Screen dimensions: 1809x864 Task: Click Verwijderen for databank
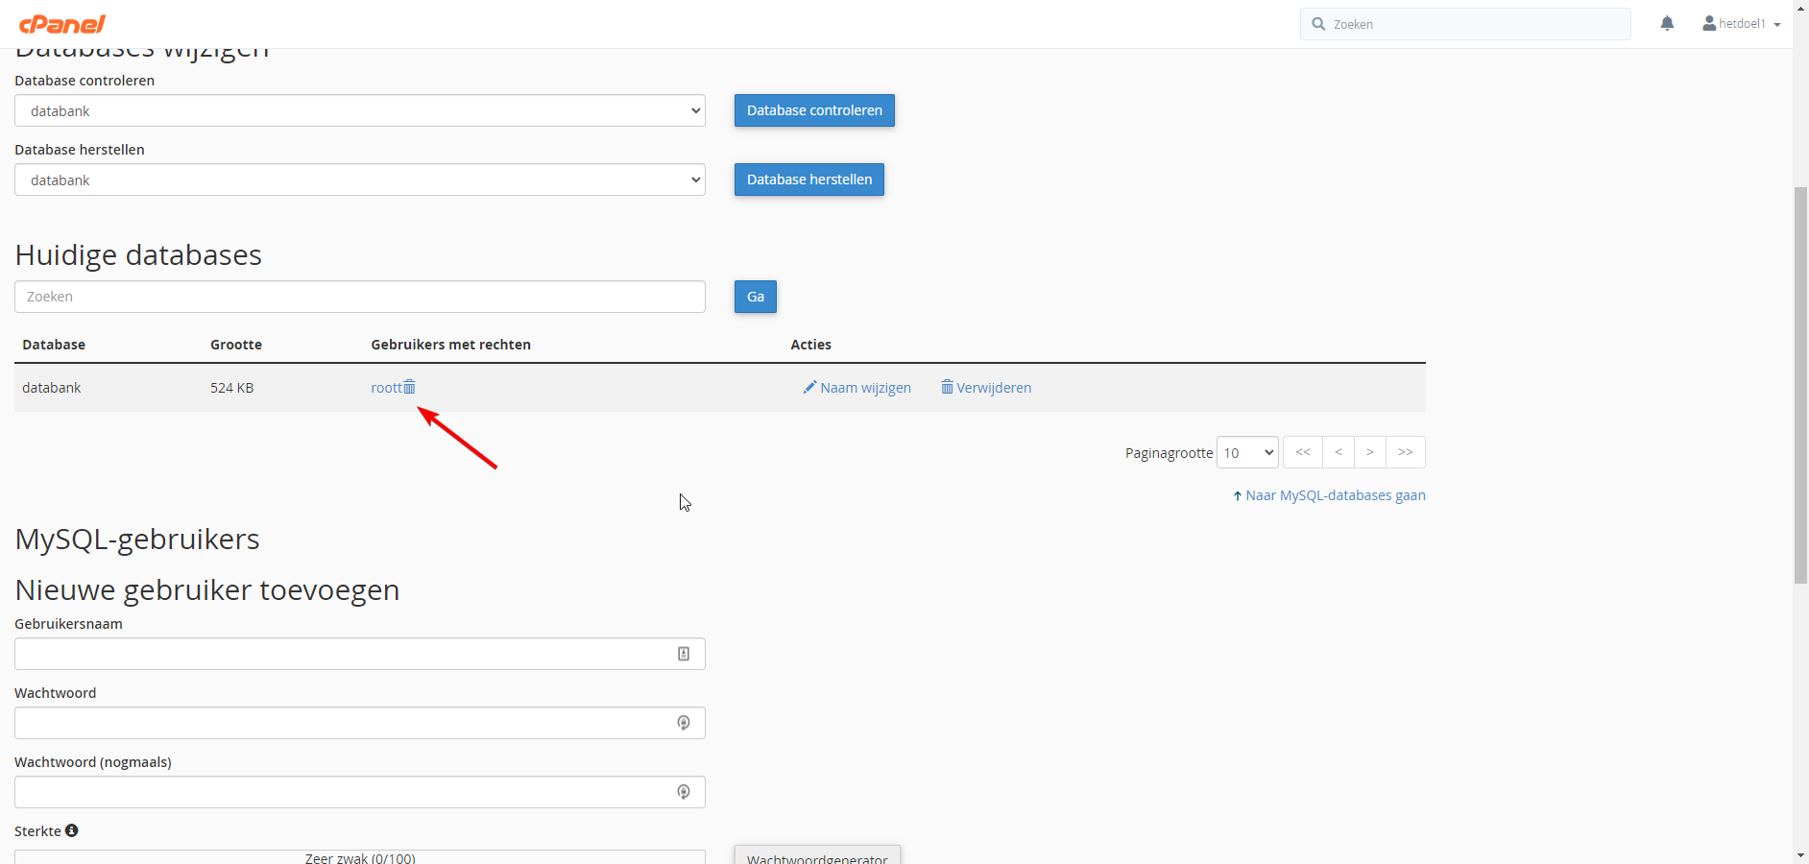pyautogui.click(x=986, y=388)
